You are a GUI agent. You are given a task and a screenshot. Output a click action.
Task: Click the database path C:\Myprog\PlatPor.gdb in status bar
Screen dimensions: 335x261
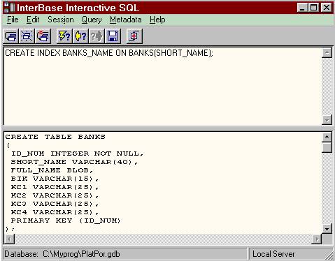[x=81, y=254]
